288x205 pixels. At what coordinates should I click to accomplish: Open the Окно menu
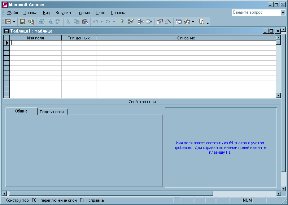click(100, 13)
